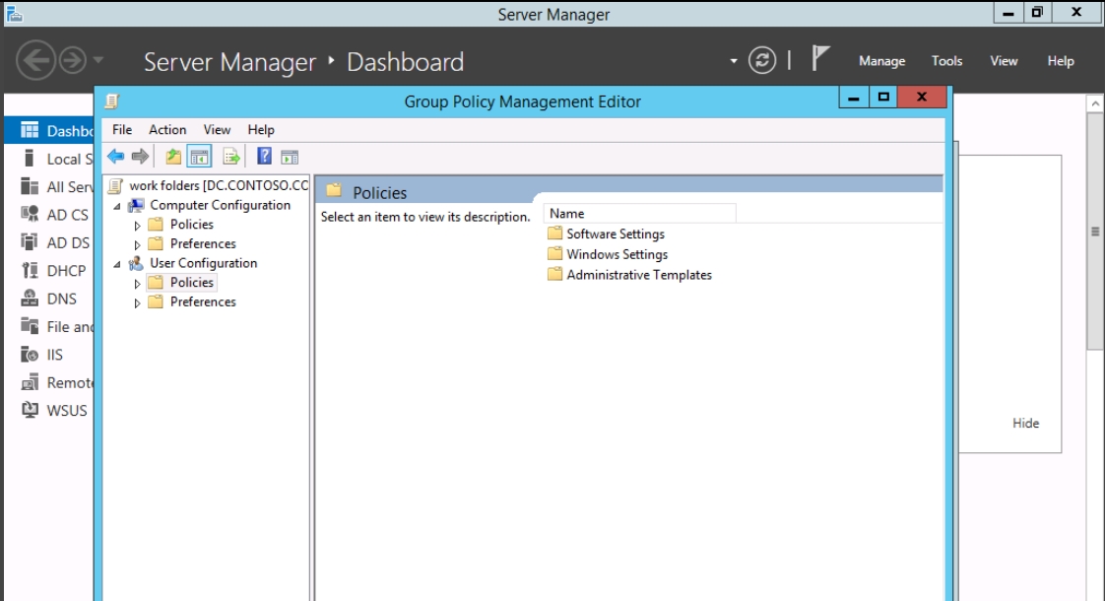Open the Administrative Templates folder
The height and width of the screenshot is (601, 1105).
[x=638, y=275]
